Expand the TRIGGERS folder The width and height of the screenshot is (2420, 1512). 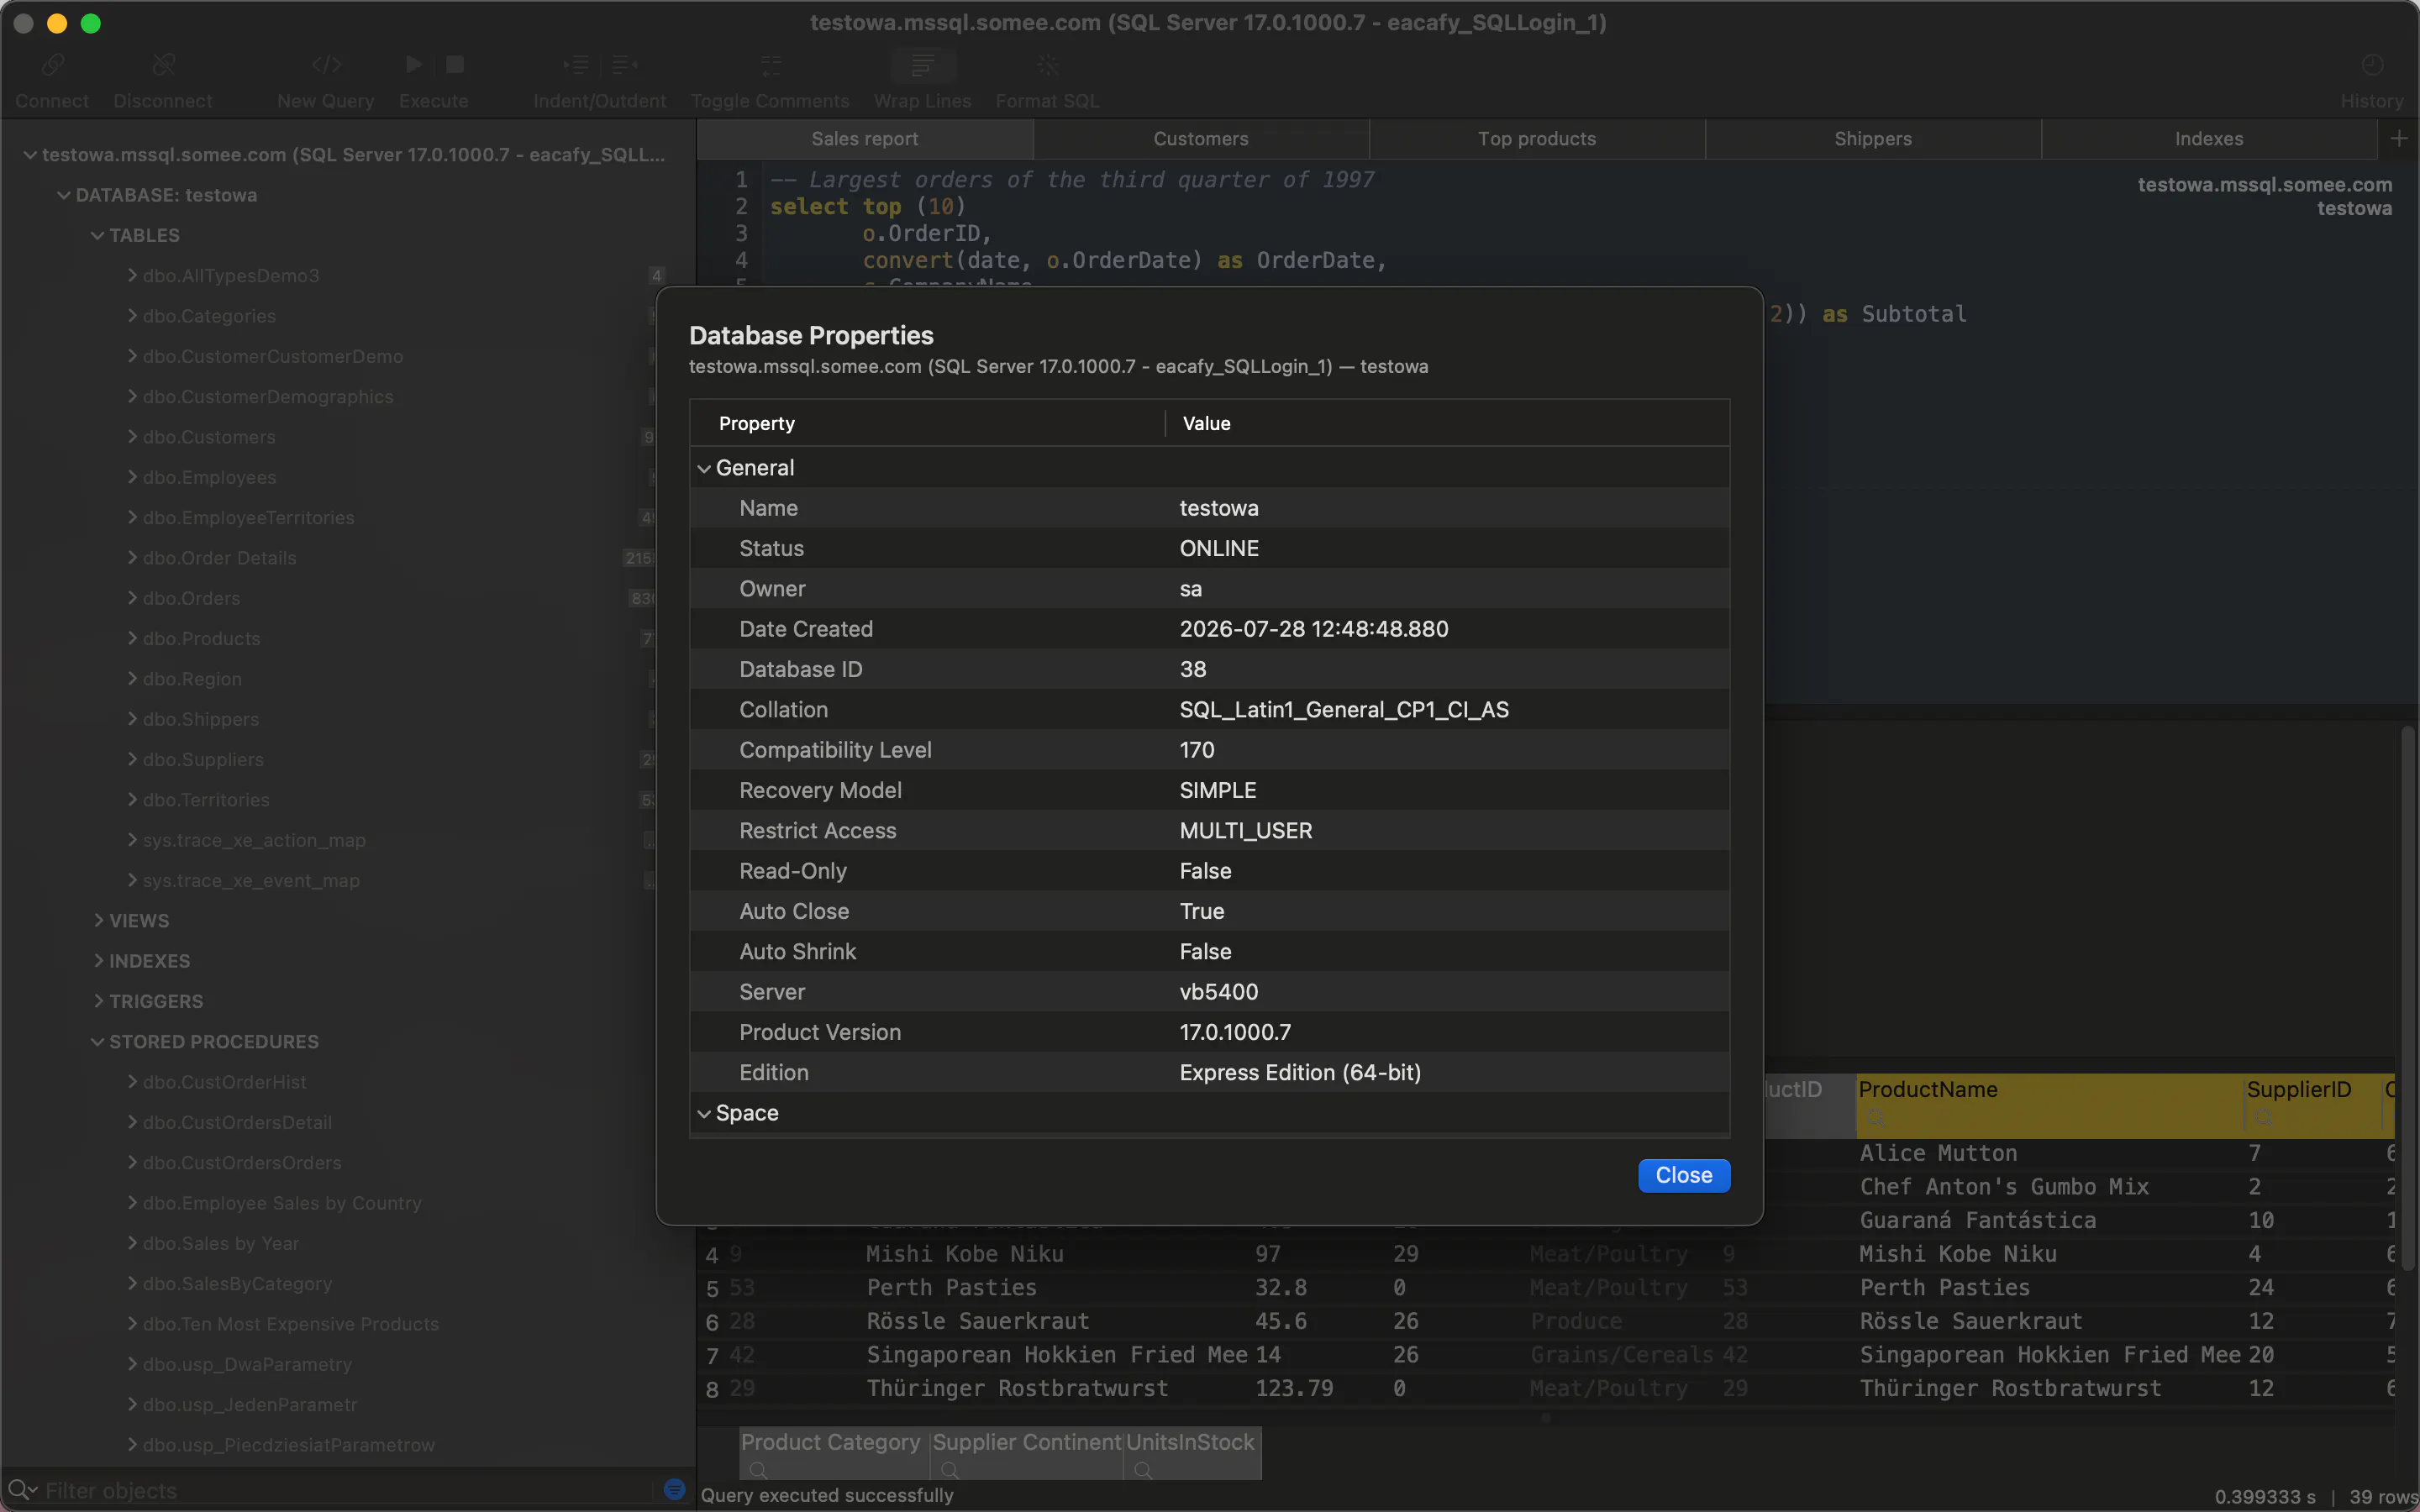[x=98, y=1001]
